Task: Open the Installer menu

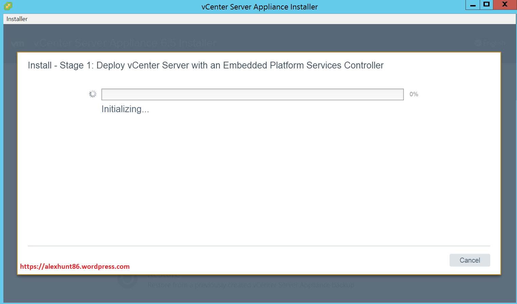Action: [x=17, y=19]
